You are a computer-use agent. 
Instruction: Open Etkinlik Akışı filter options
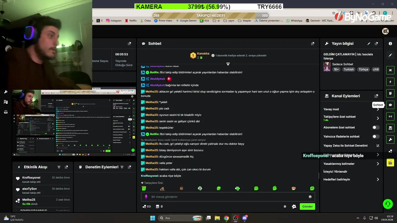point(59,167)
